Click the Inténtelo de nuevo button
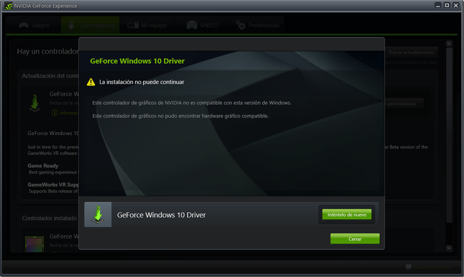 tap(347, 215)
